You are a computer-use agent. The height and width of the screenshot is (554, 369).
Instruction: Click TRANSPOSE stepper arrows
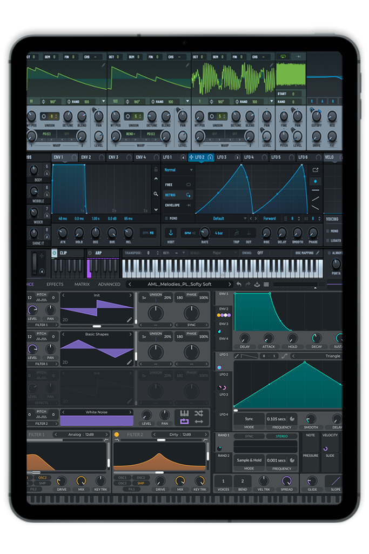(157, 253)
